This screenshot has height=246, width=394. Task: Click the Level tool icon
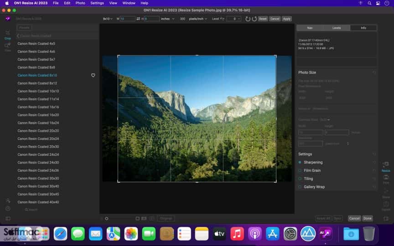pyautogui.click(x=222, y=19)
